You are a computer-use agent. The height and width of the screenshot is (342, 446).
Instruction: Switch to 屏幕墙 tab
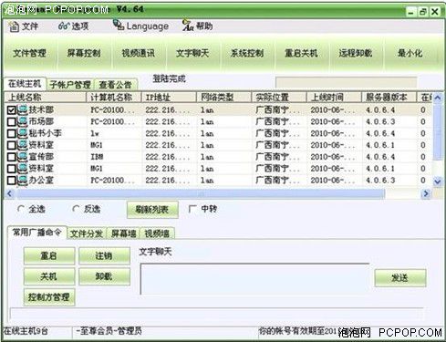[x=123, y=233]
